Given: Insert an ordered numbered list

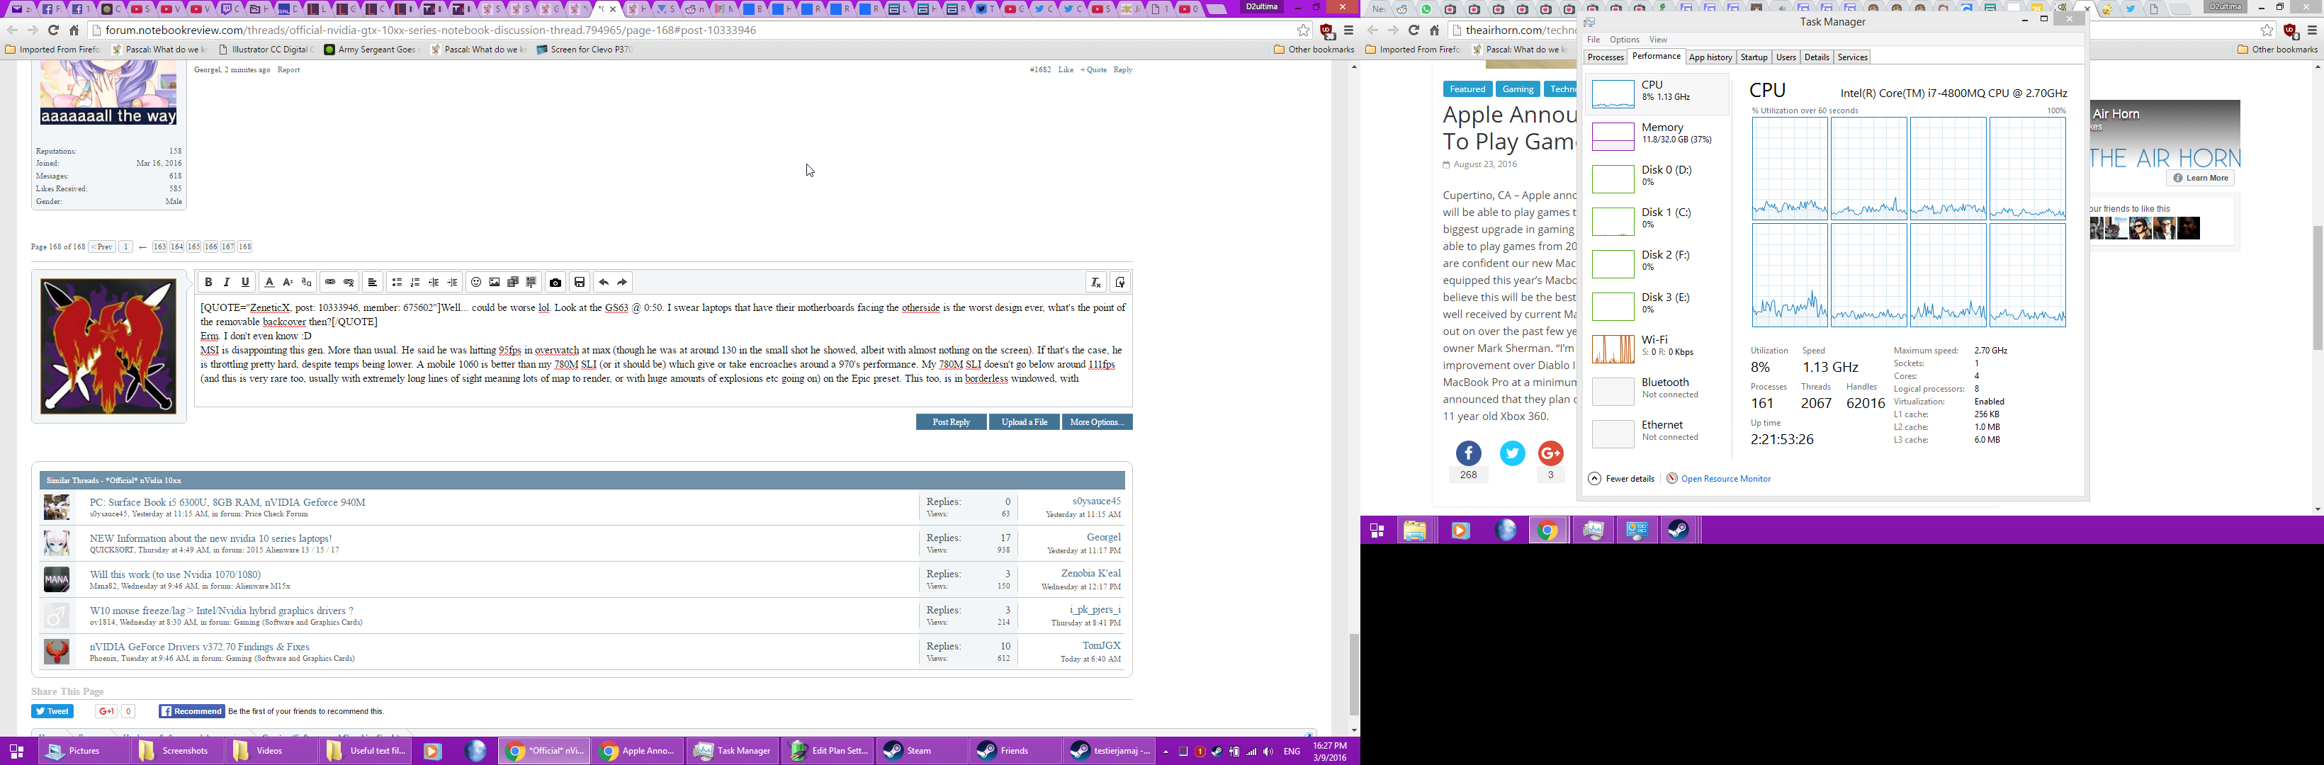Looking at the screenshot, I should click(415, 283).
